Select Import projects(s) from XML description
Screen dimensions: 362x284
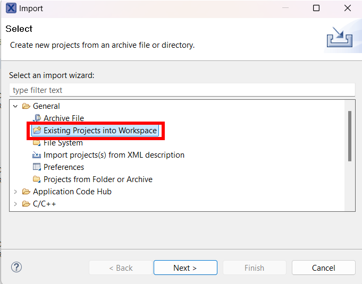(x=114, y=155)
